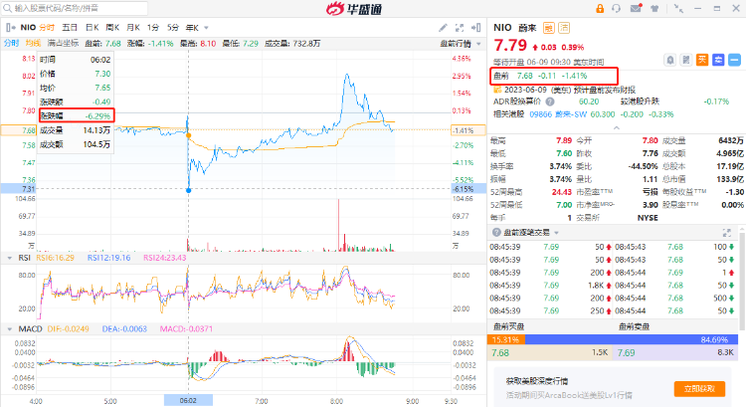Open the stock notes icon
This screenshot has height=407, width=746.
pos(686,60)
